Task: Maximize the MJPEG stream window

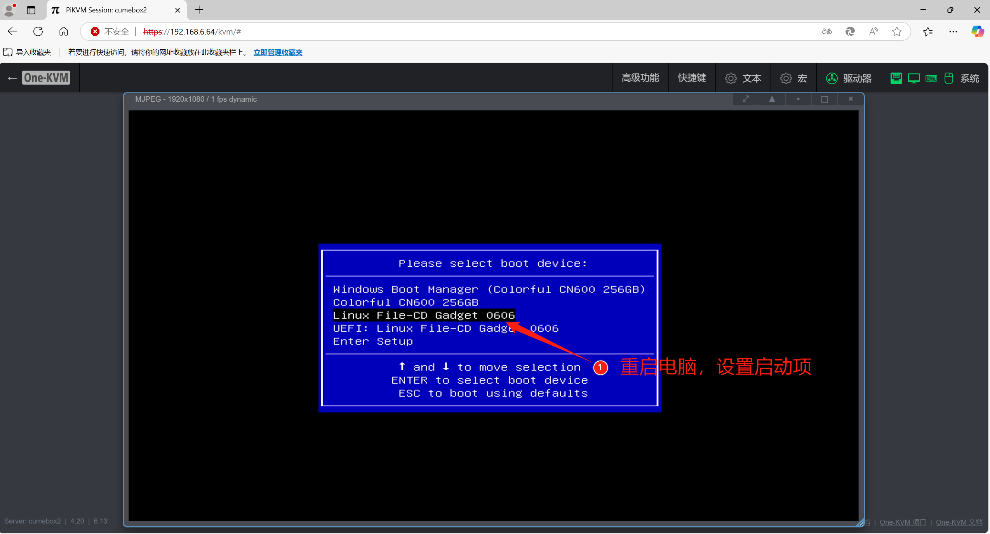Action: [x=825, y=99]
